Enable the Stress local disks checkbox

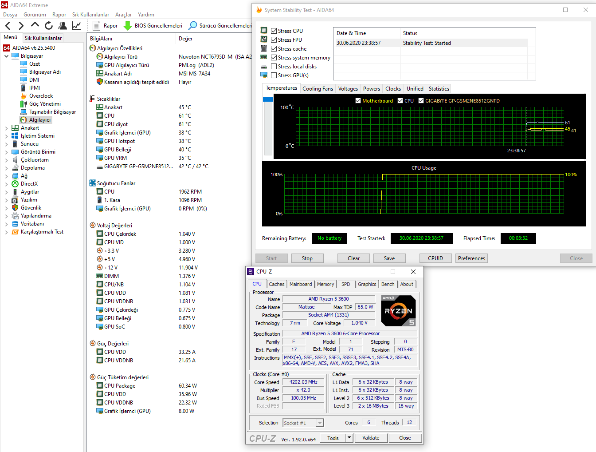(x=274, y=66)
